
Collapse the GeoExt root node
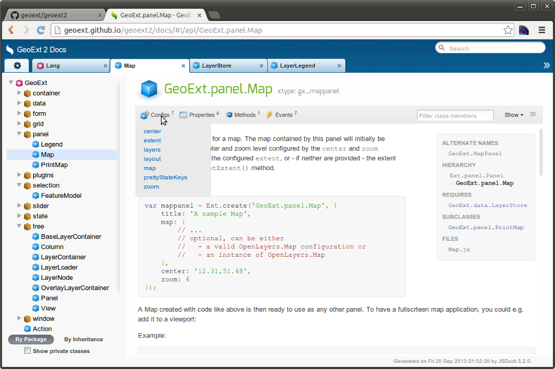point(11,83)
